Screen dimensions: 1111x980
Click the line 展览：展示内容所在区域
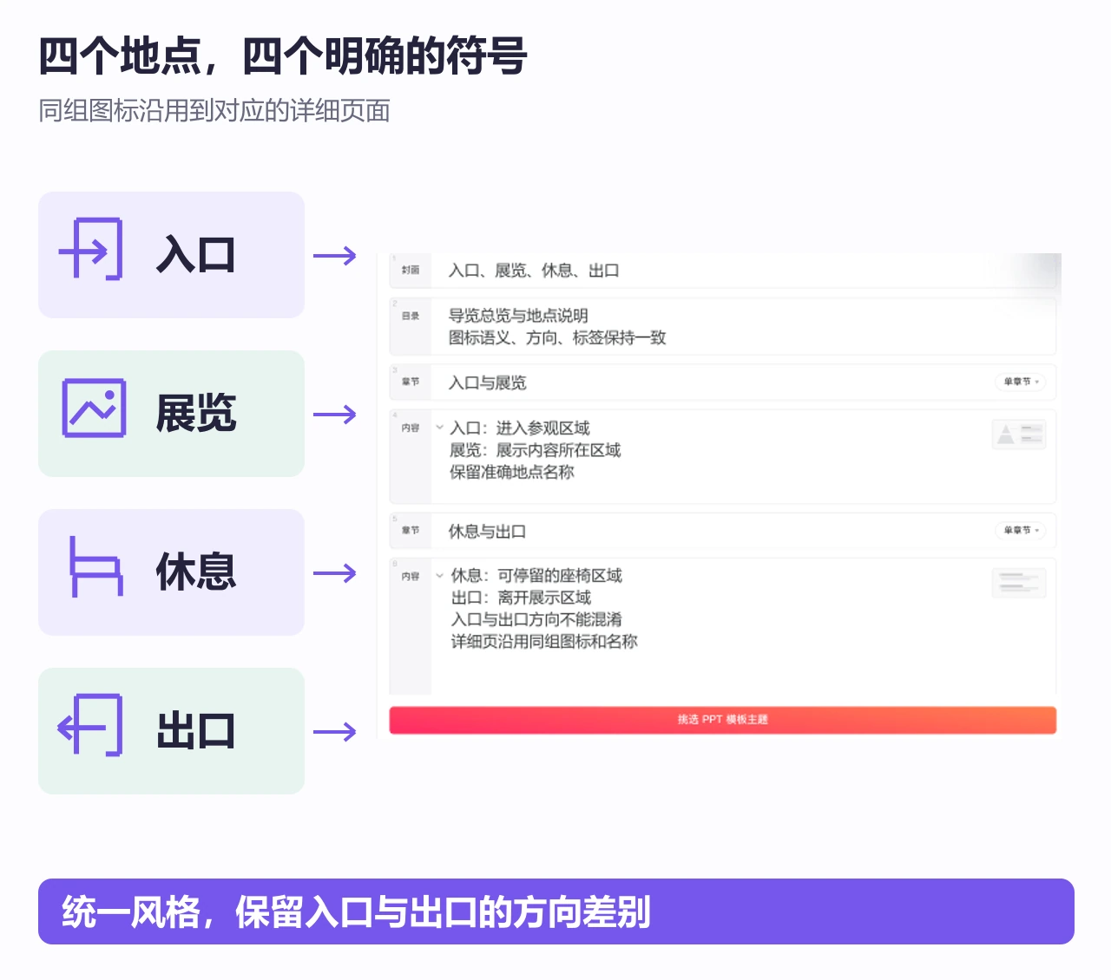tap(535, 450)
